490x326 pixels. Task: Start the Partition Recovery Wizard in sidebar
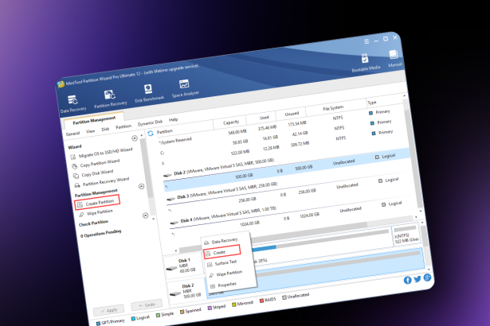pos(102,182)
